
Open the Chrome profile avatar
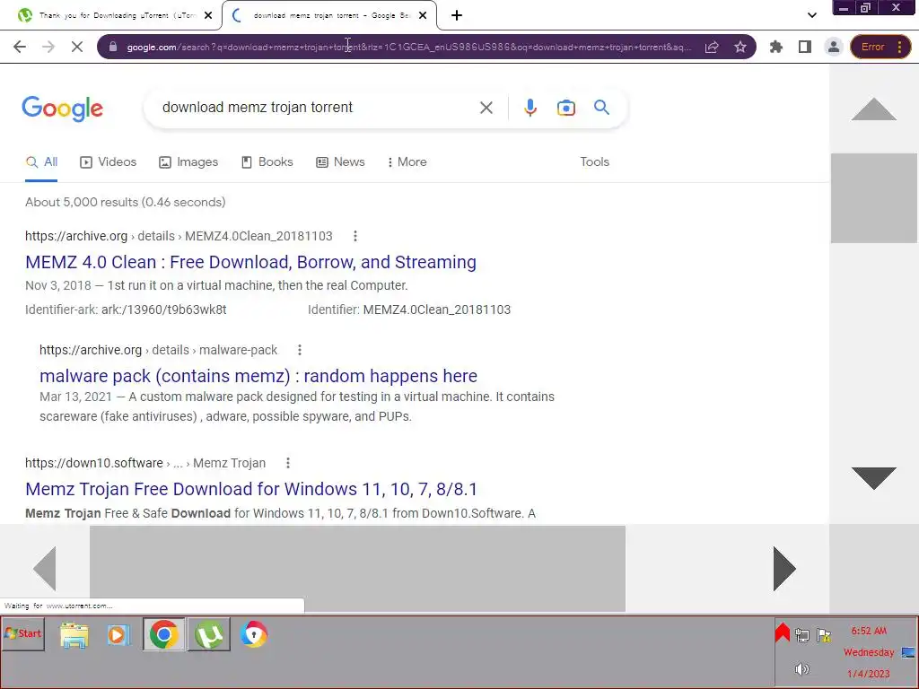click(x=834, y=47)
